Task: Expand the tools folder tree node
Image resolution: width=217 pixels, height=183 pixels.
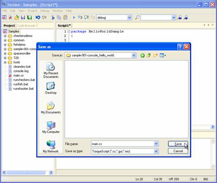Action: point(5,62)
